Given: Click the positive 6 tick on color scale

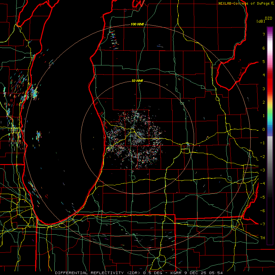Looking at the screenshot, I should point(264,48).
